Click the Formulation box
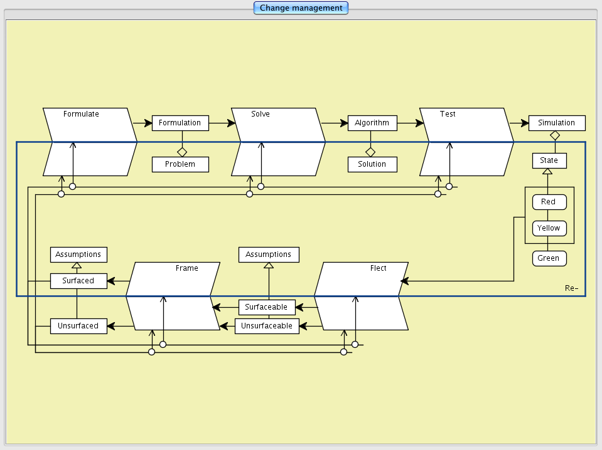The height and width of the screenshot is (450, 602). pos(180,123)
